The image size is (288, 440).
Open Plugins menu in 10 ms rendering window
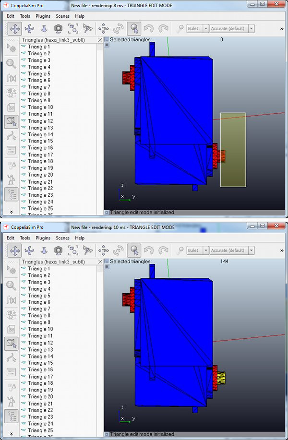[x=43, y=238]
